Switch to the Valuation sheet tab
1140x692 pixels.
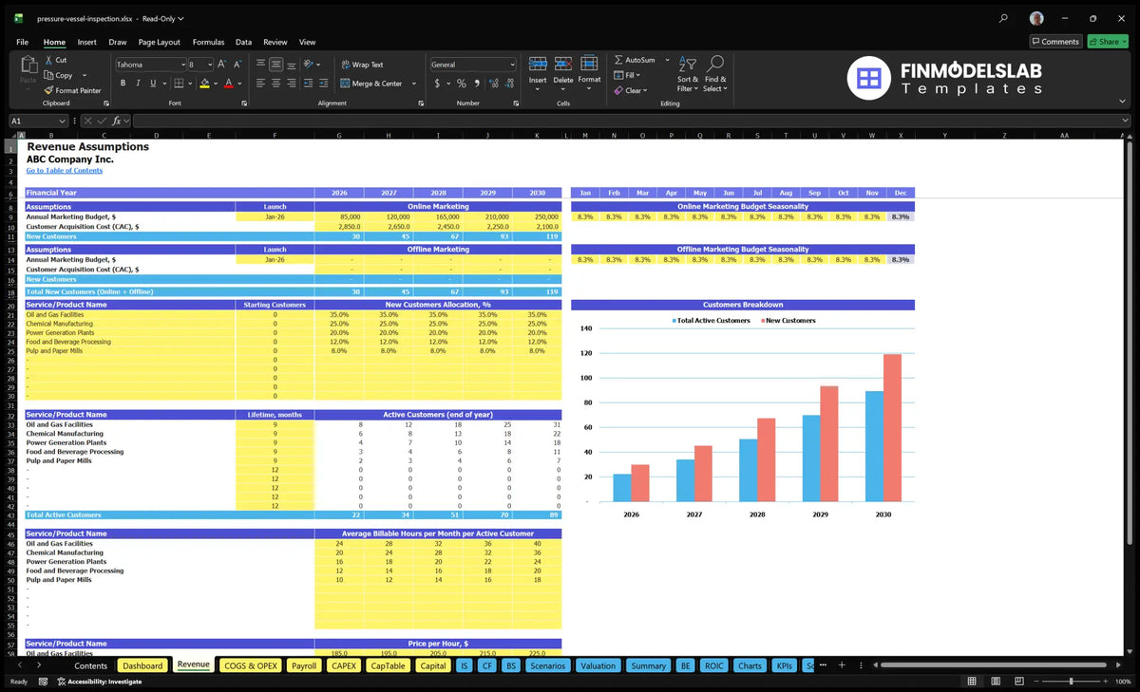598,665
